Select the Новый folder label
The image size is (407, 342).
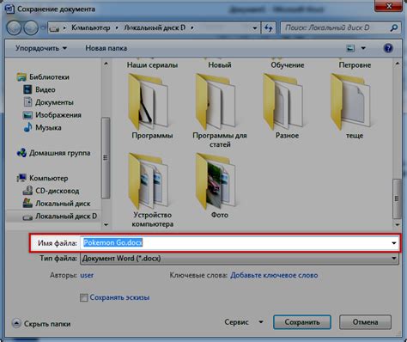(220, 65)
